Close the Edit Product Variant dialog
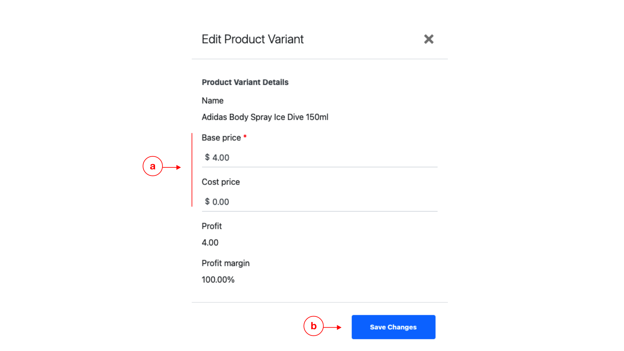Image resolution: width=624 pixels, height=351 pixels. (429, 39)
